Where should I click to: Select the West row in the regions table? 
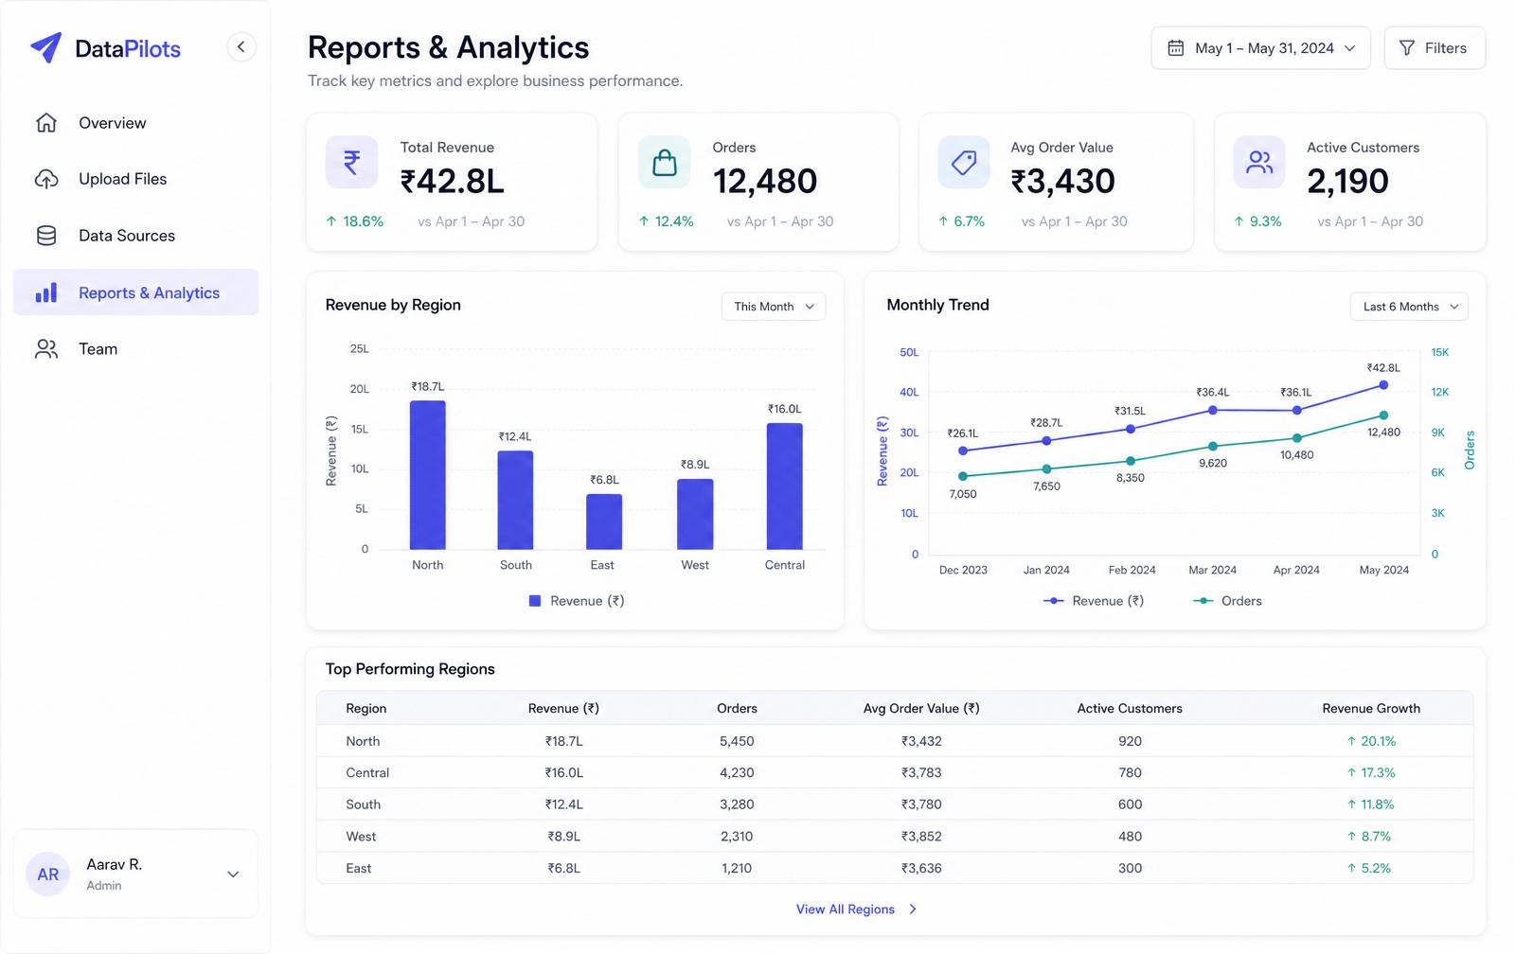[895, 837]
